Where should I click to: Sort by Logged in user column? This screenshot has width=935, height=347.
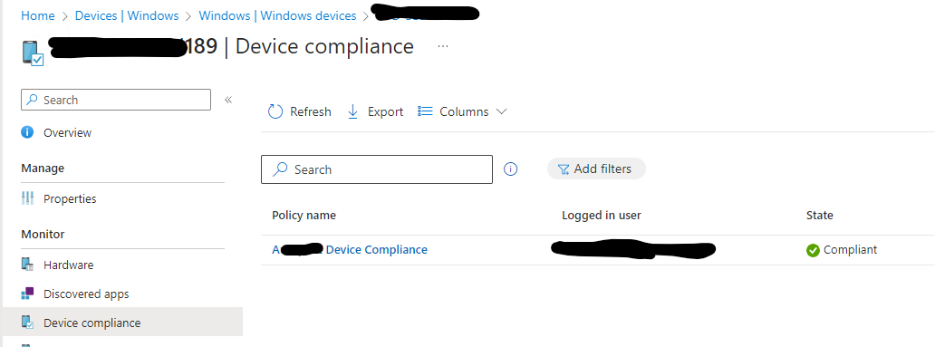coord(601,216)
